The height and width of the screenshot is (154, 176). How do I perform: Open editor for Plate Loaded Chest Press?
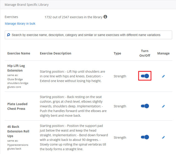[x=163, y=106]
